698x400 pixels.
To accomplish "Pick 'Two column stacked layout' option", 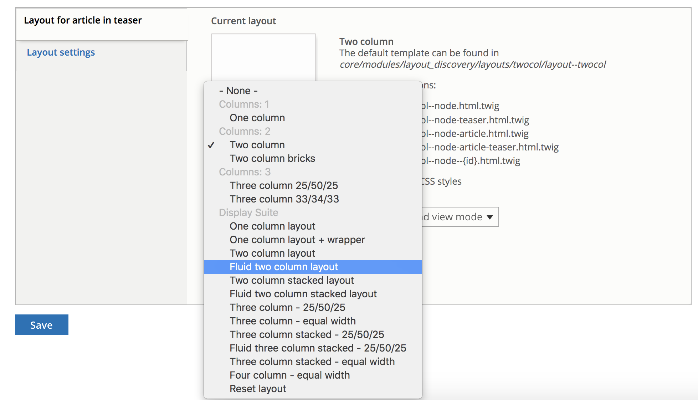I will pos(292,281).
